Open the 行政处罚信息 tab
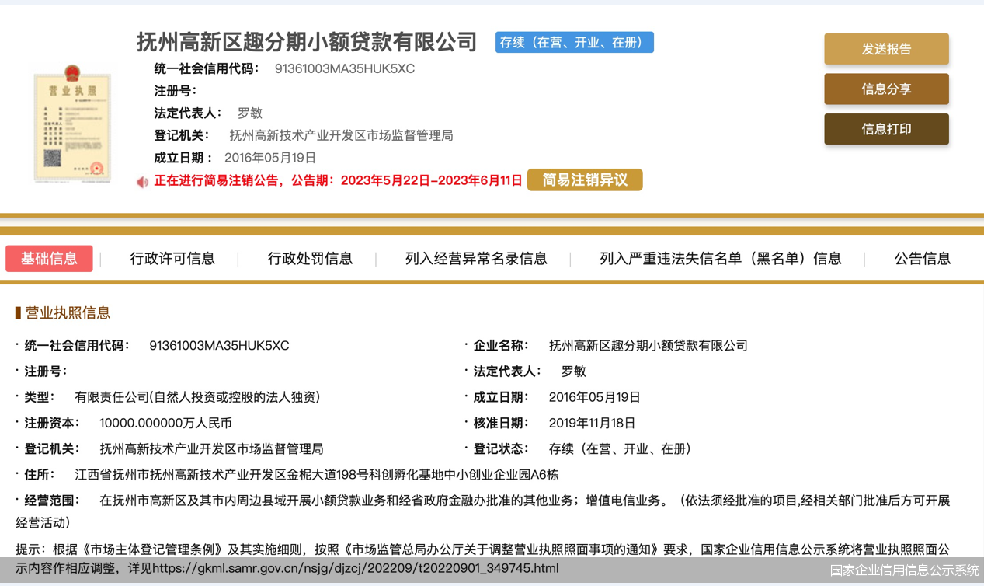Viewport: 984px width, 586px height. click(x=310, y=259)
